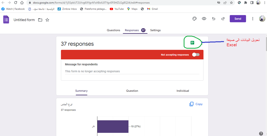The height and width of the screenshot is (136, 267).
Task: Create spreadsheet with green Sheets icon
Action: point(192,43)
